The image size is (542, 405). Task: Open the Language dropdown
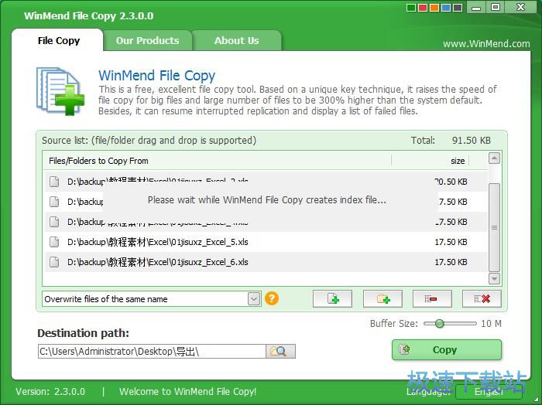(489, 392)
